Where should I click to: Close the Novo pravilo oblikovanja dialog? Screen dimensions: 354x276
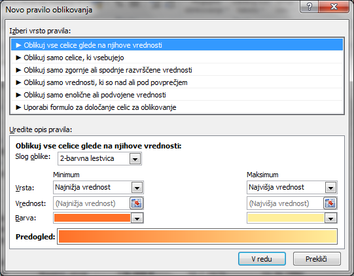tap(334, 7)
